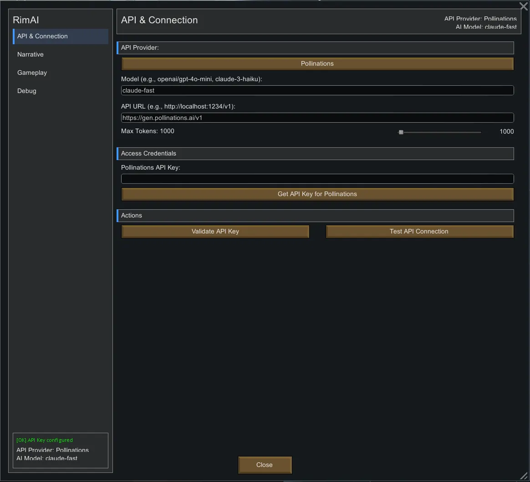Click the resize grip in the bottom-right corner

point(524,476)
